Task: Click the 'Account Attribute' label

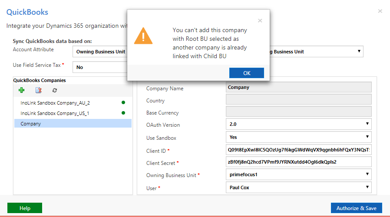Action: pyautogui.click(x=33, y=49)
